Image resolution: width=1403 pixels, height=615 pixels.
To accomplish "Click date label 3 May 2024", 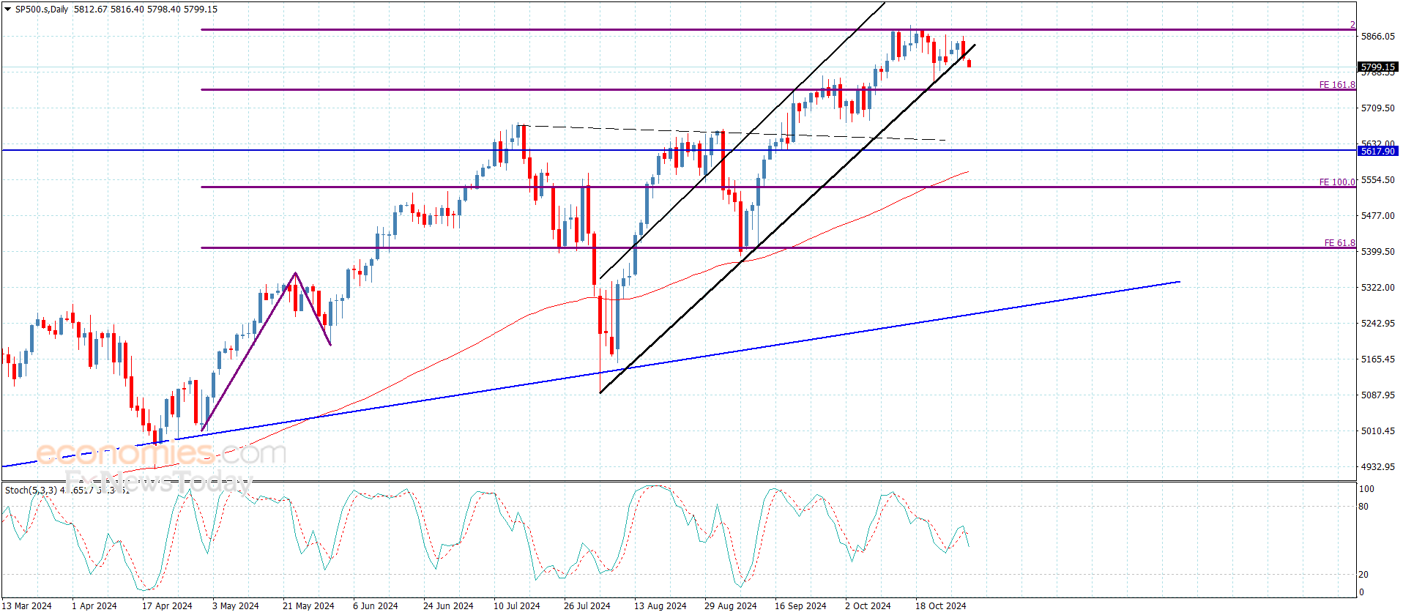I will [x=236, y=605].
